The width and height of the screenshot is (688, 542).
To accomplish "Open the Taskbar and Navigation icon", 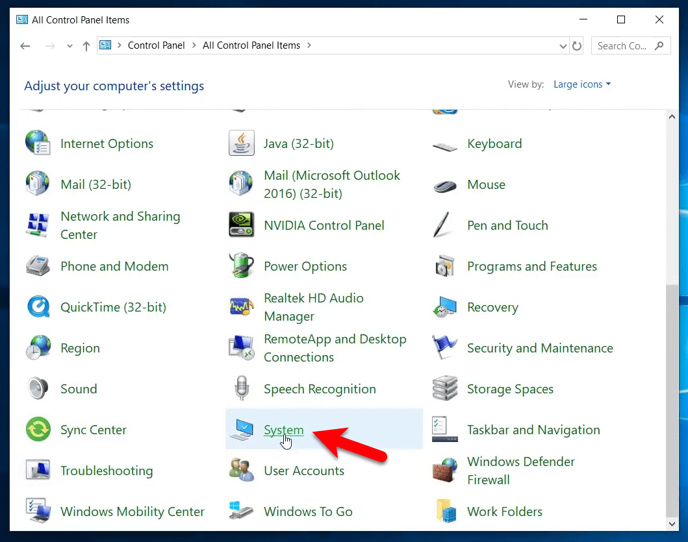I will [444, 429].
